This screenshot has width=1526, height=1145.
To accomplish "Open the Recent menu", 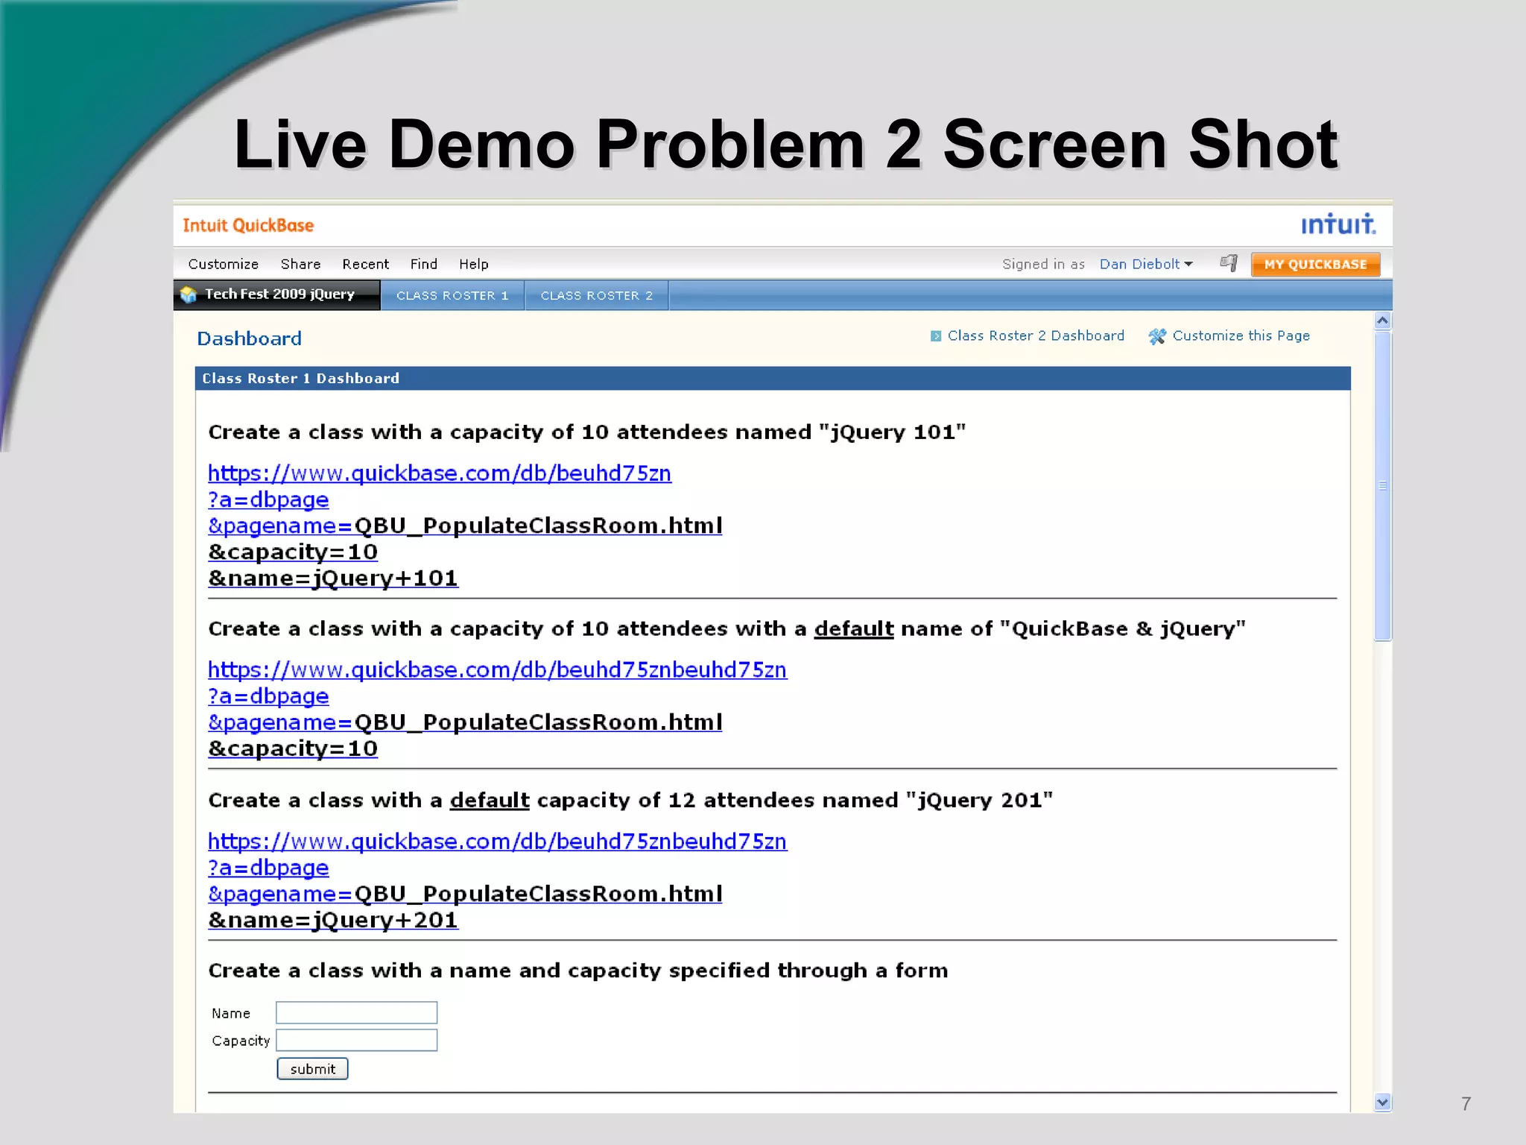I will pyautogui.click(x=365, y=264).
